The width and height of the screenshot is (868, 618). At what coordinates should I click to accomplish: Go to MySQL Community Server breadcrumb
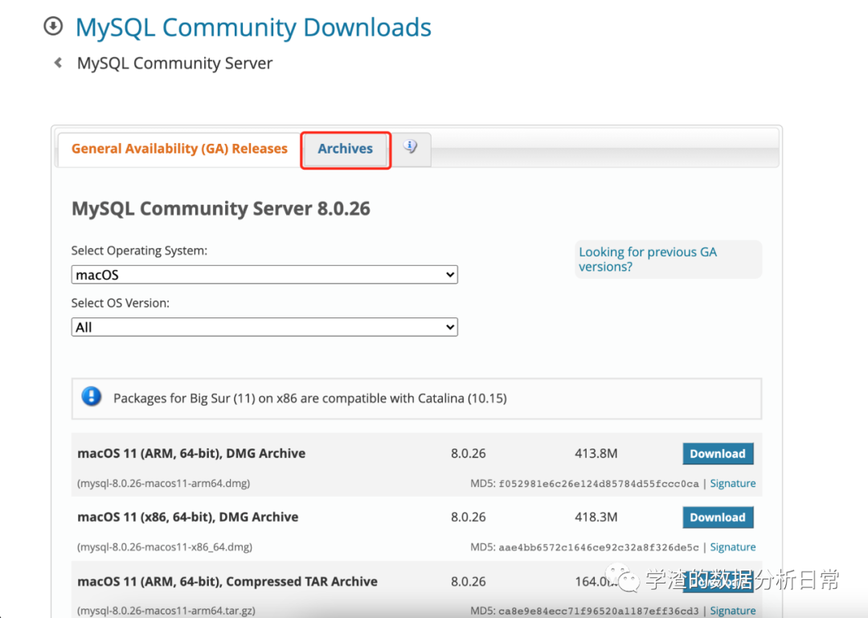pos(174,63)
